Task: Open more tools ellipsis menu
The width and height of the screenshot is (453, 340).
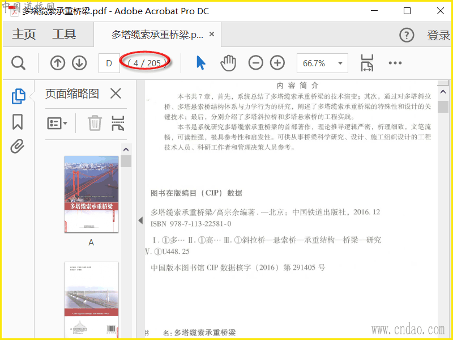Action: coord(395,63)
